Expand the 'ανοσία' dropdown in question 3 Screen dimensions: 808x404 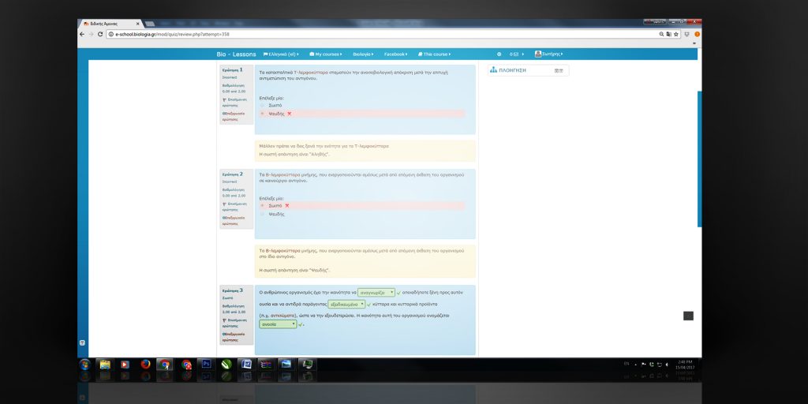pos(278,324)
